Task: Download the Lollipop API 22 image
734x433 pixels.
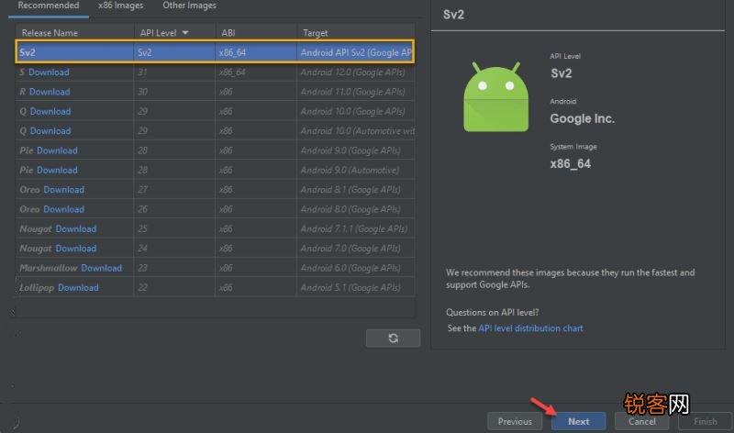Action: [x=78, y=288]
